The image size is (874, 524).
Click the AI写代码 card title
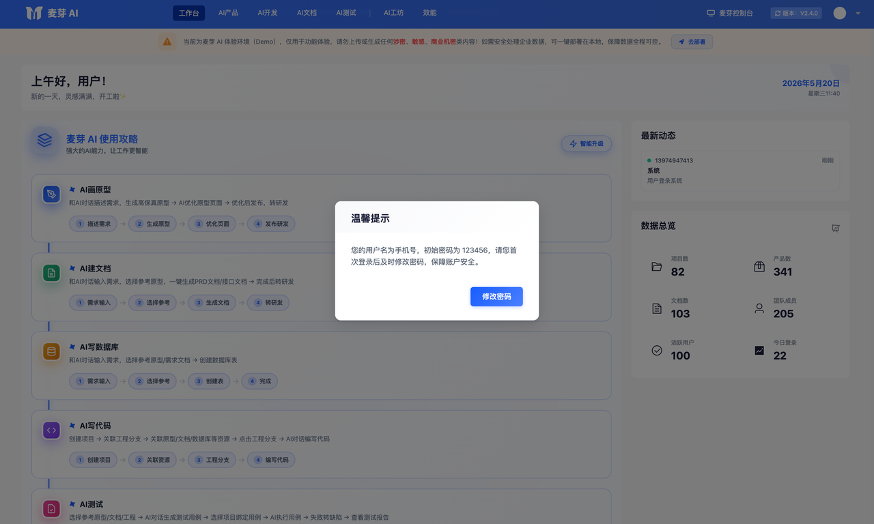[95, 426]
